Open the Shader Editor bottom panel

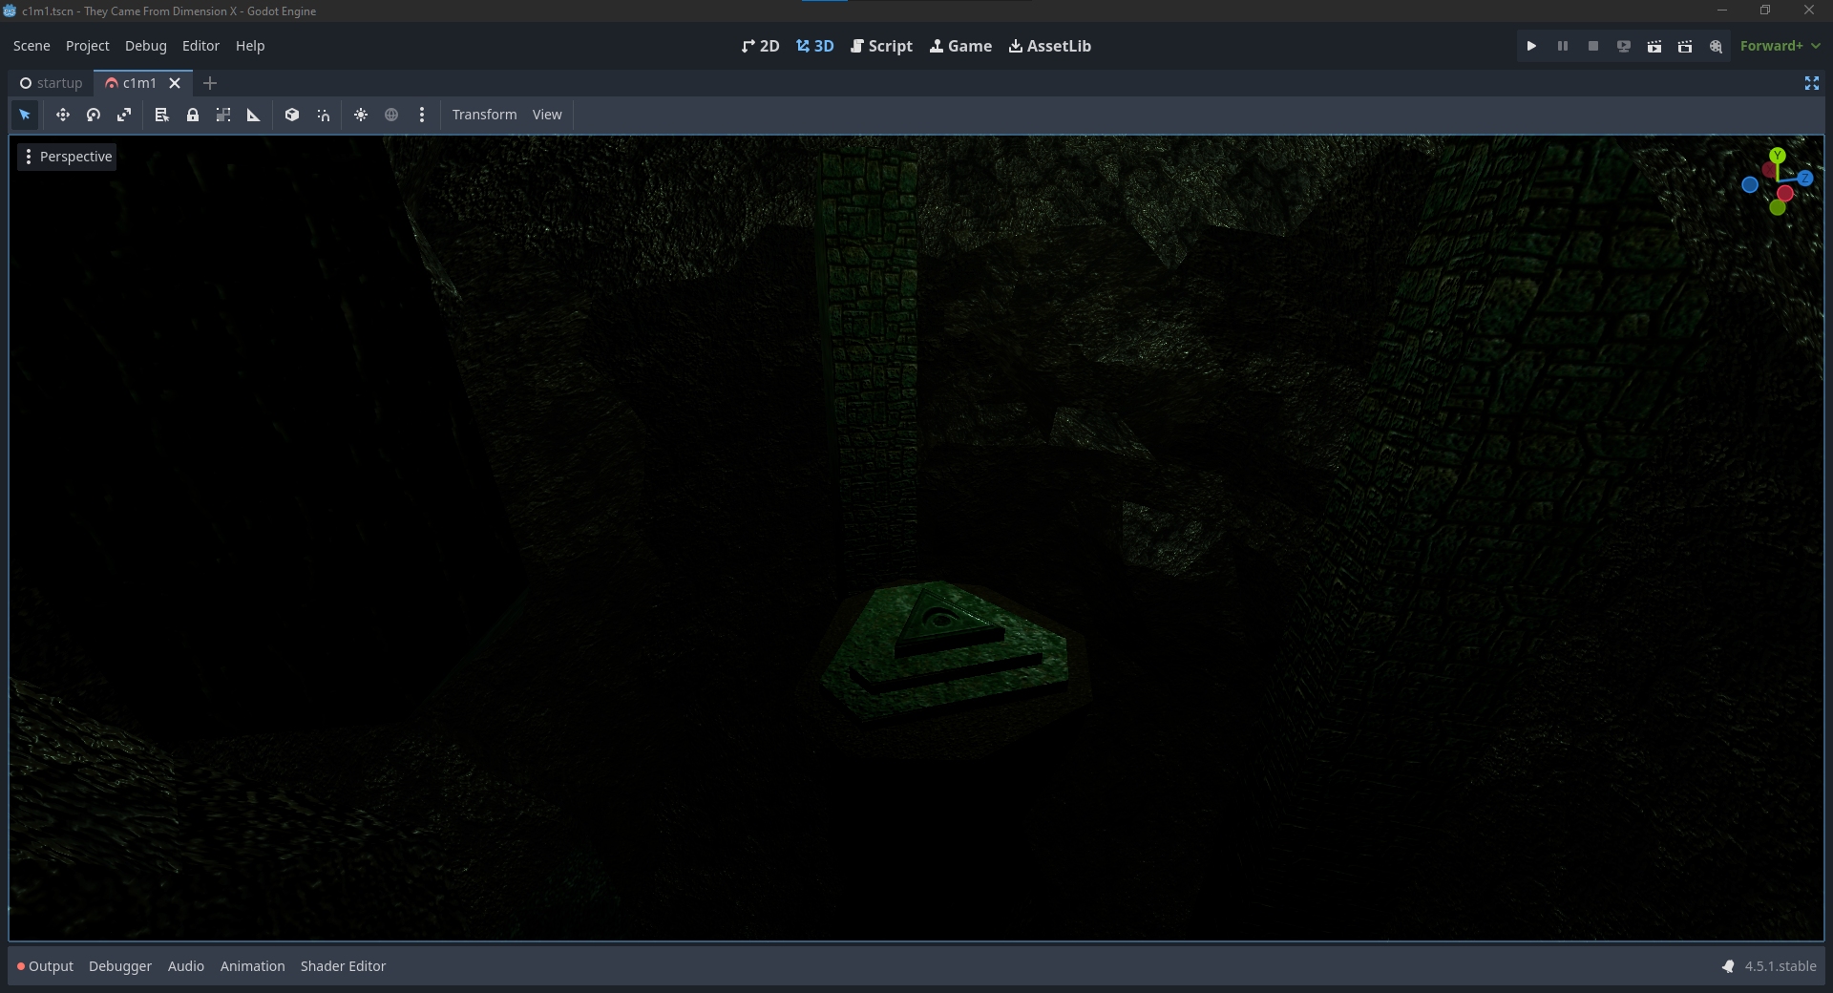(343, 966)
